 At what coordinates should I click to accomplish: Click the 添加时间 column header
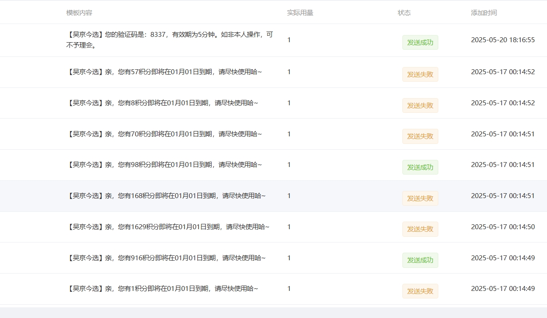pos(484,13)
